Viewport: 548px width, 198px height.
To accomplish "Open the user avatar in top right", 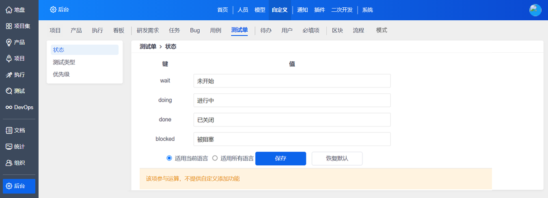I will point(535,10).
